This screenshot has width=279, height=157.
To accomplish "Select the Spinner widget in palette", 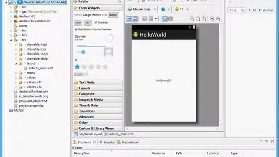I will click(80, 37).
